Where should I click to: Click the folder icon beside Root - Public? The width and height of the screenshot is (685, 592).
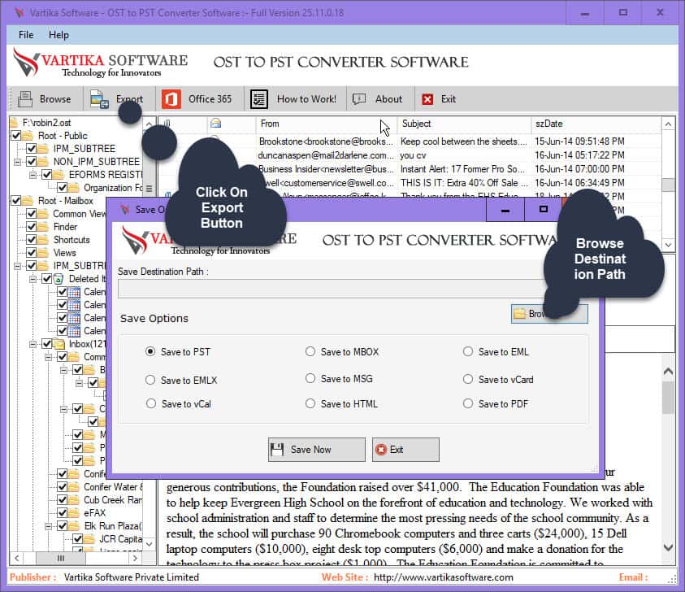[28, 136]
